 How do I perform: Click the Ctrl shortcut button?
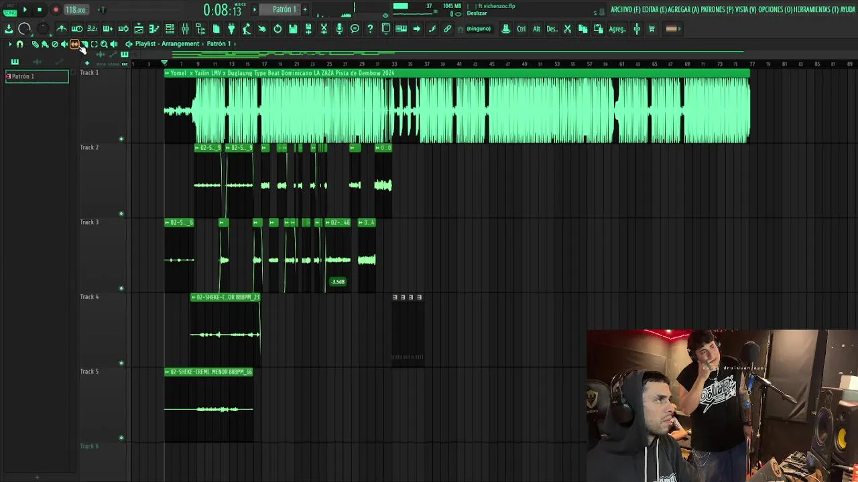click(521, 29)
